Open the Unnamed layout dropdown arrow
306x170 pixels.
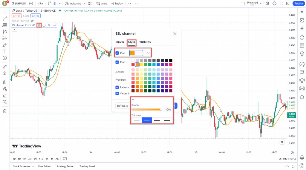point(261,4)
